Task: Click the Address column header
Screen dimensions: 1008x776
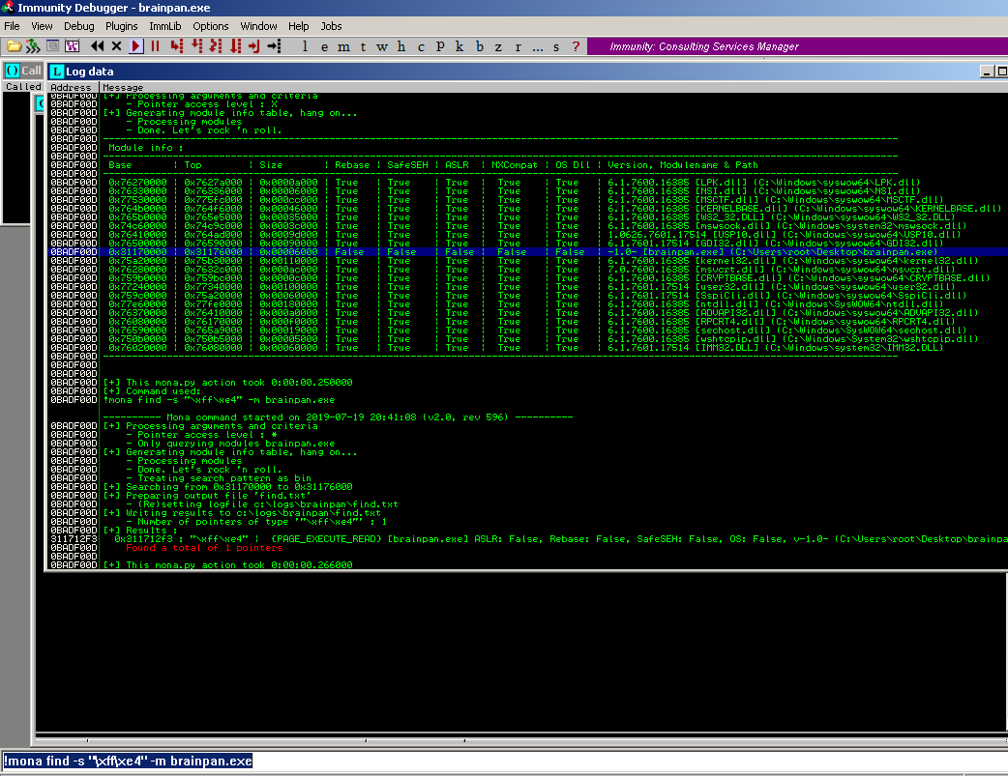Action: 73,87
